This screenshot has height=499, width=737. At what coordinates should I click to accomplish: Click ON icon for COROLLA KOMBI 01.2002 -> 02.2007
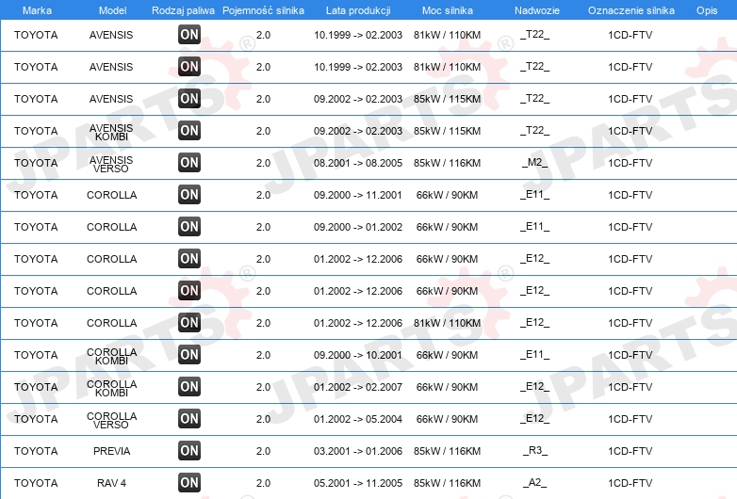(189, 387)
